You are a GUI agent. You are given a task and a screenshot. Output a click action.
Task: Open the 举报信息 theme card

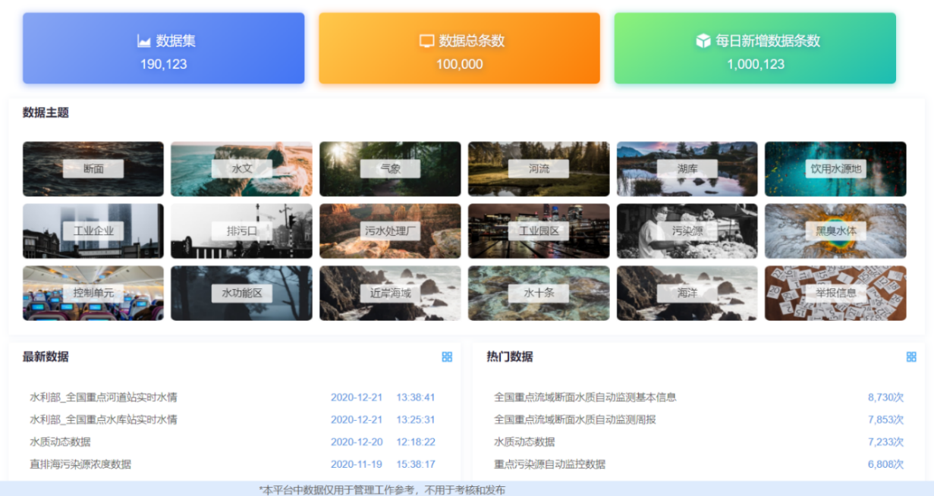point(835,293)
